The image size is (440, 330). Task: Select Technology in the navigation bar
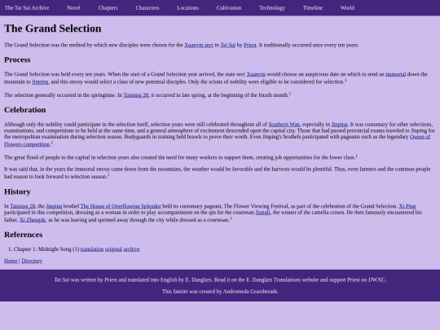click(x=272, y=8)
